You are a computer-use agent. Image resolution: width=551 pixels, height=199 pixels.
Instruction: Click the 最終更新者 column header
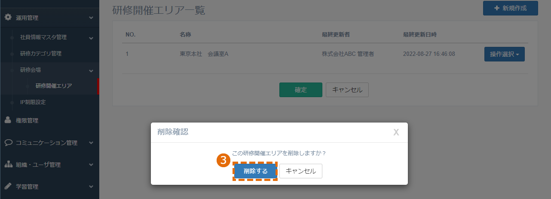pyautogui.click(x=336, y=34)
